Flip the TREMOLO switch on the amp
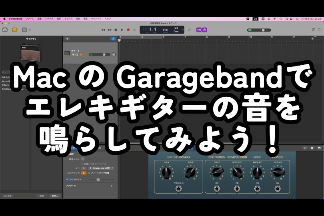The image size is (324, 216). [178, 189]
